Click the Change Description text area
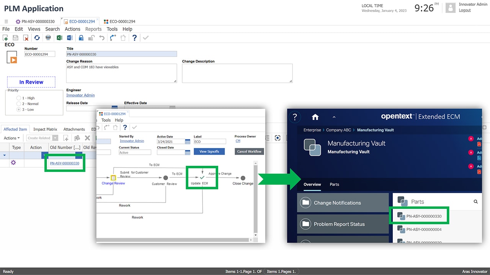 [x=237, y=73]
